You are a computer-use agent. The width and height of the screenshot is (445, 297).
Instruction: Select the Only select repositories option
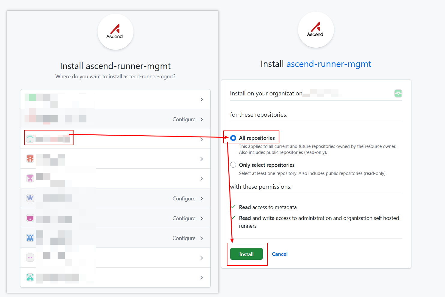[x=233, y=165]
